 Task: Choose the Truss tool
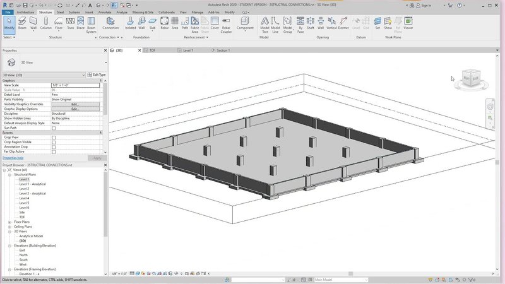tap(70, 23)
